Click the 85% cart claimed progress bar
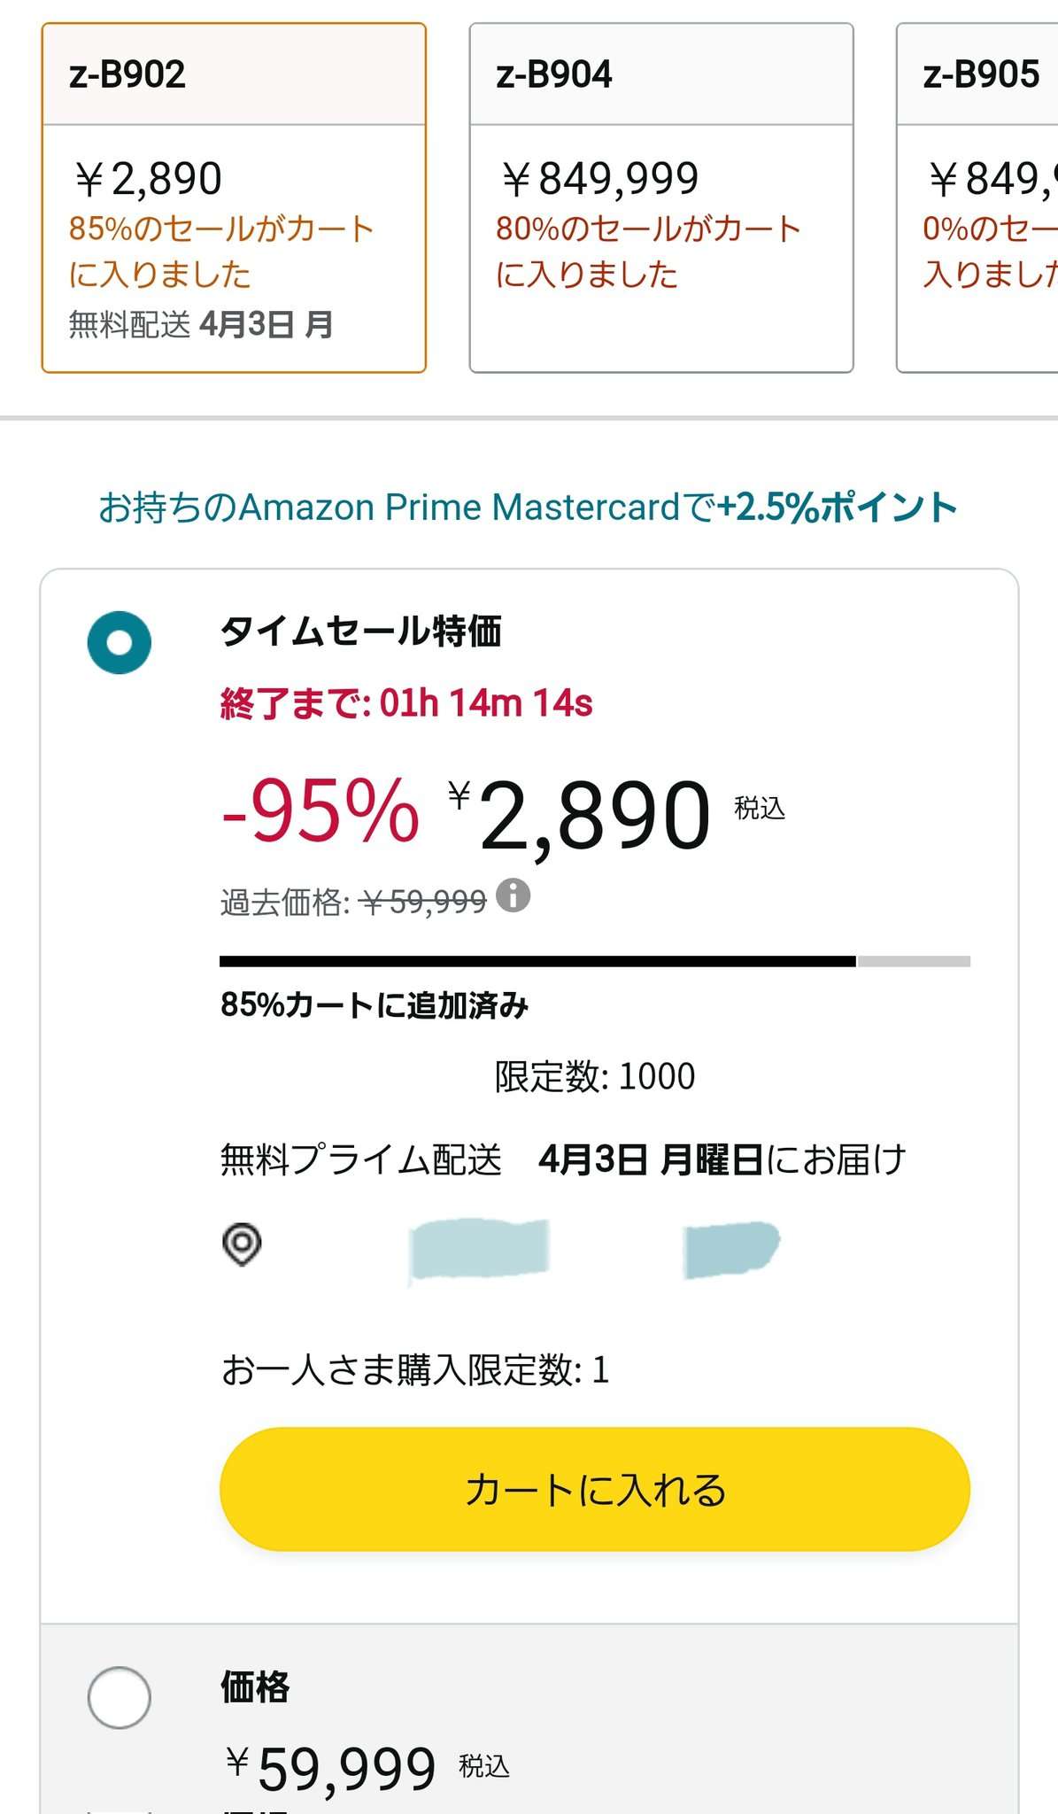 click(594, 961)
